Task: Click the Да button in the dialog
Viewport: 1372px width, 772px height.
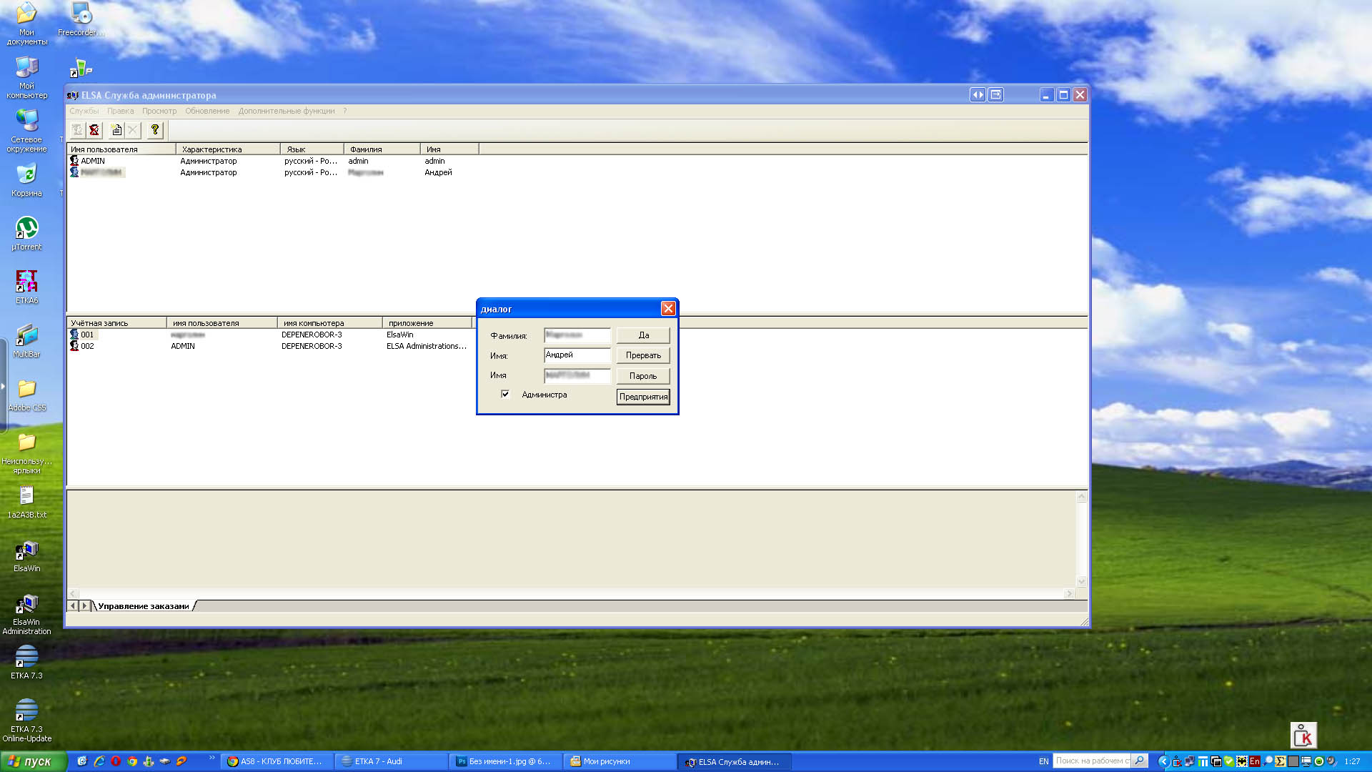Action: point(643,335)
